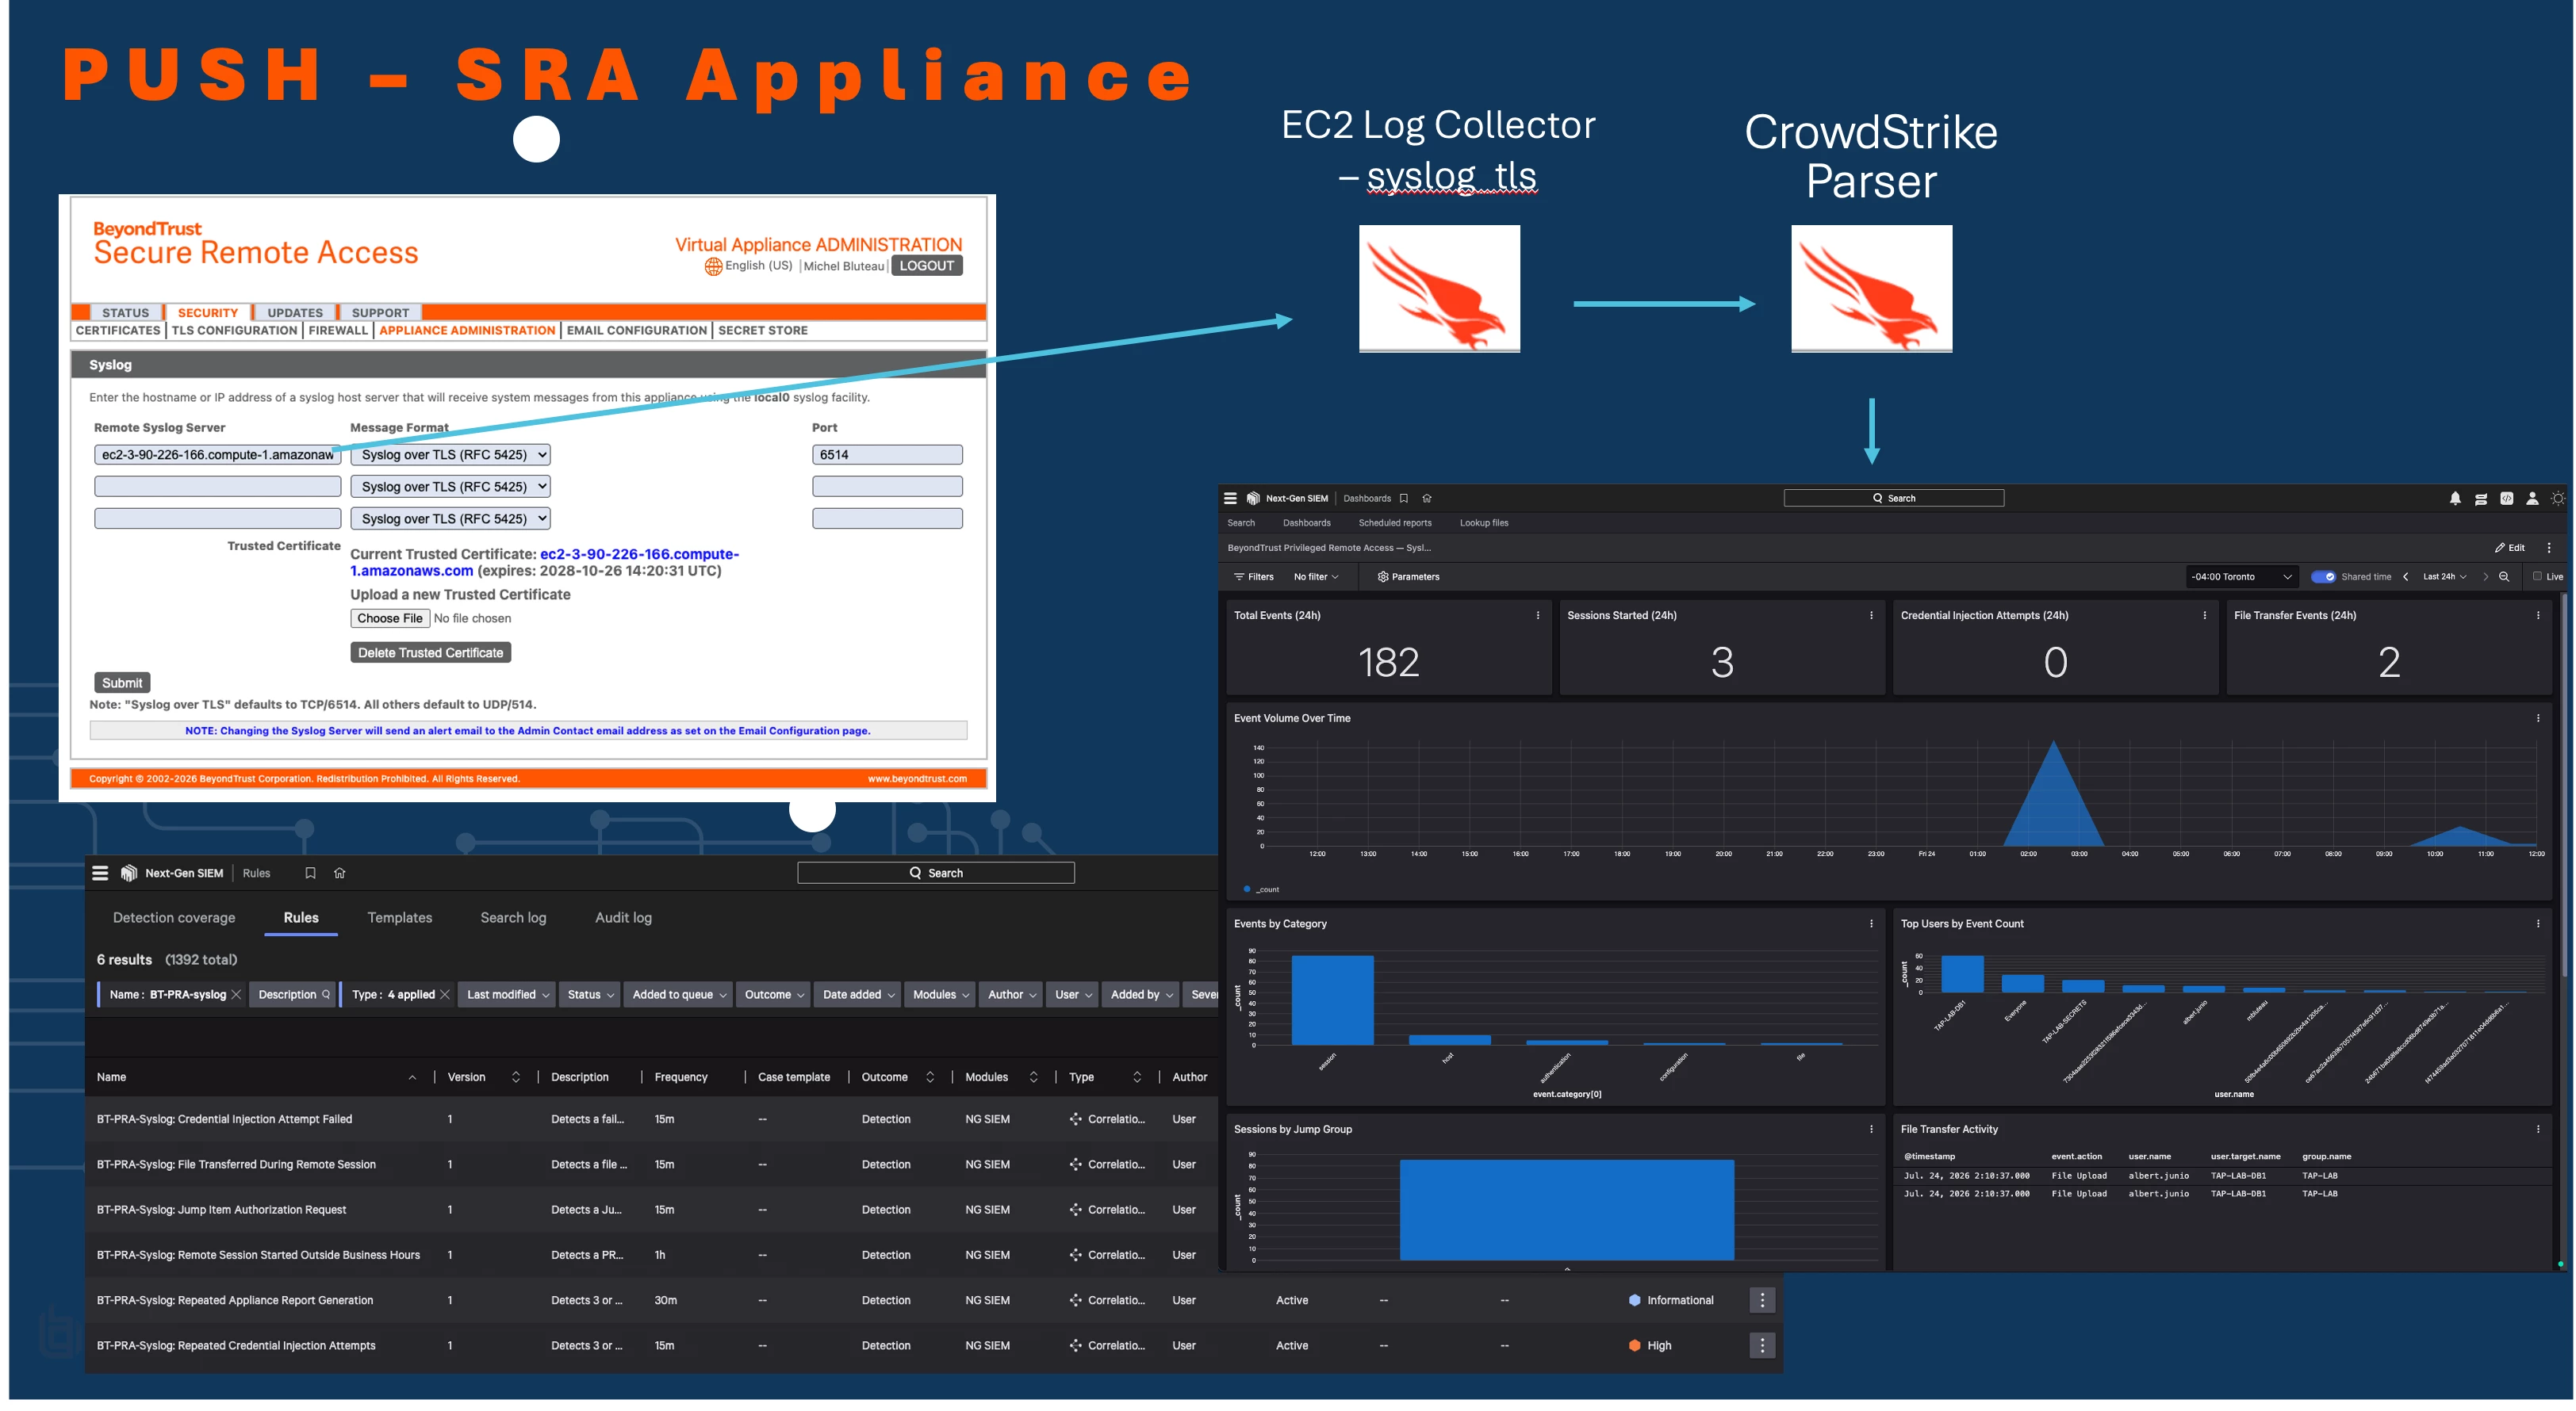Image resolution: width=2576 pixels, height=1411 pixels.
Task: Step to next time interval
Action: [x=2485, y=576]
